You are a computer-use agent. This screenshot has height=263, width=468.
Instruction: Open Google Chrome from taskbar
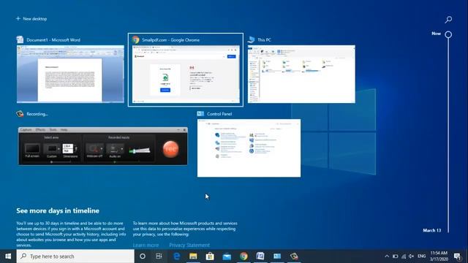coord(244,256)
